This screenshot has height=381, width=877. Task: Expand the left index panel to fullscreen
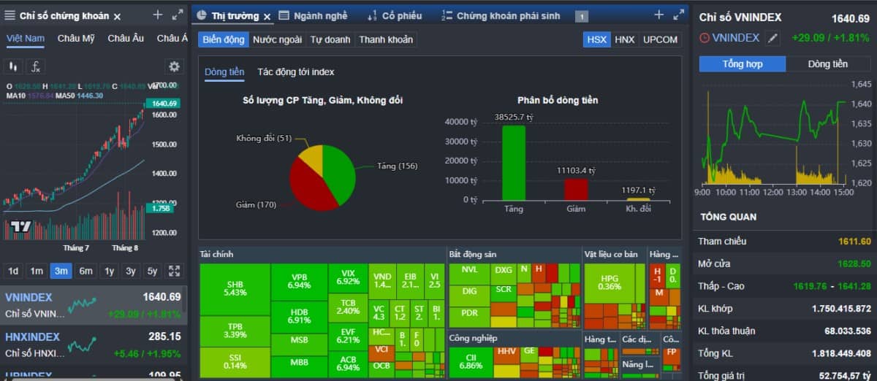point(178,15)
